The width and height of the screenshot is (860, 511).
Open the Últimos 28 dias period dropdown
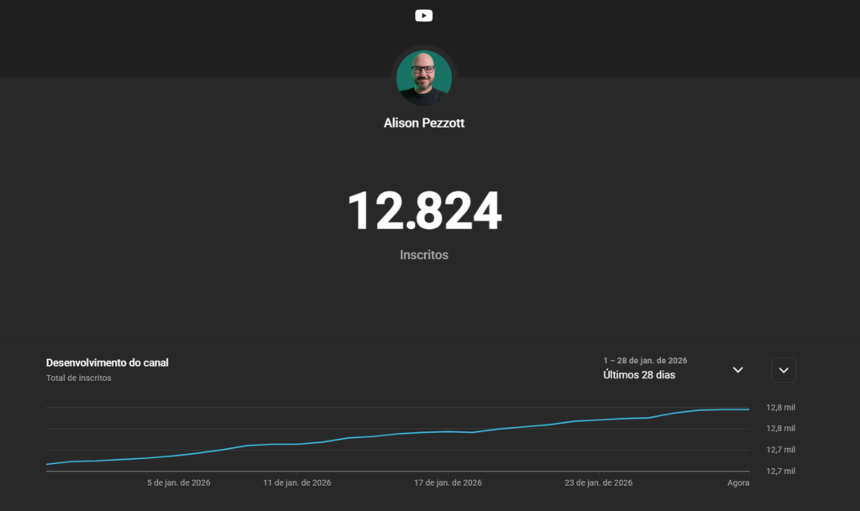pos(639,375)
